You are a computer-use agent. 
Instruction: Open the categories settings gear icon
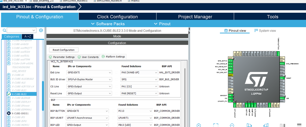(41, 30)
